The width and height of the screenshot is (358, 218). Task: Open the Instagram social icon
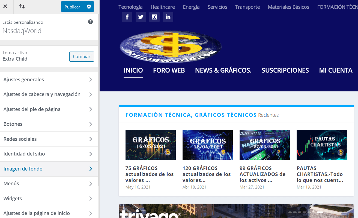(x=154, y=17)
